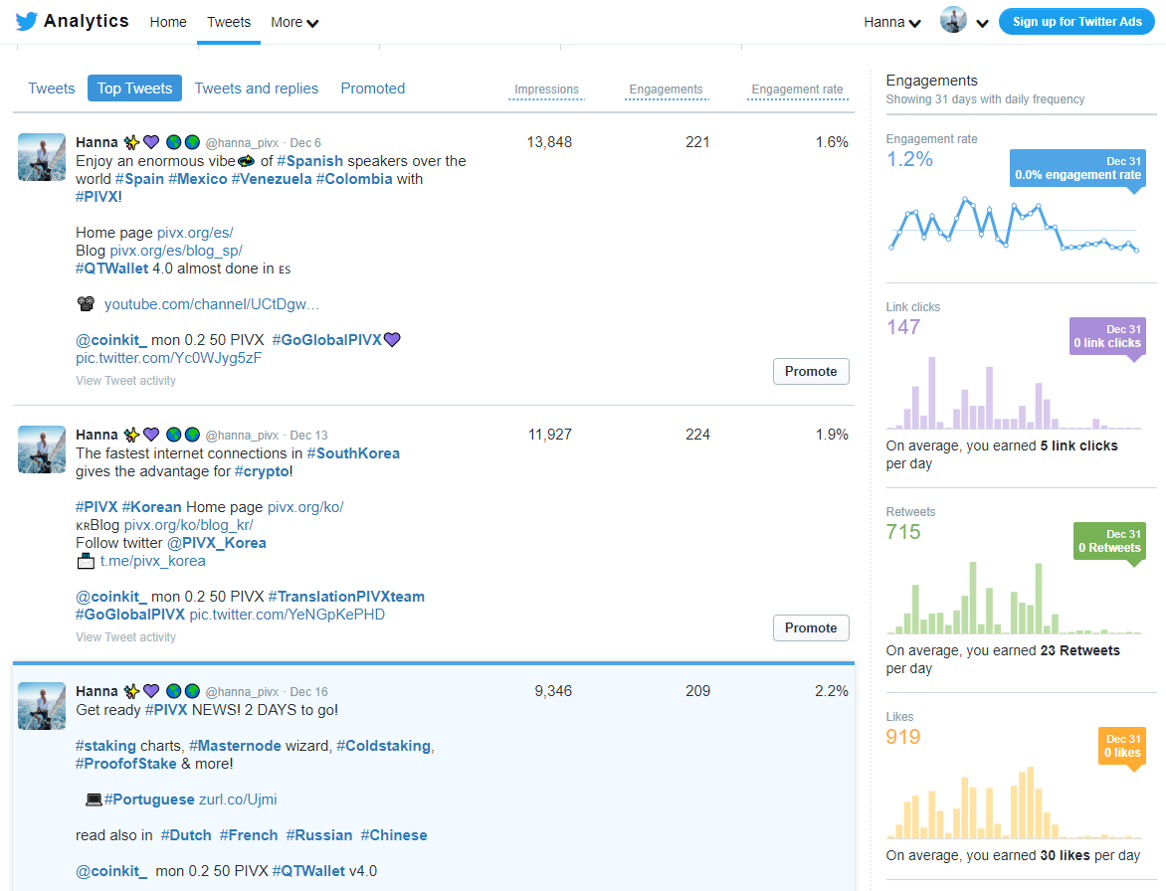
Task: Open the #Portuguese hashtag
Action: [x=149, y=800]
